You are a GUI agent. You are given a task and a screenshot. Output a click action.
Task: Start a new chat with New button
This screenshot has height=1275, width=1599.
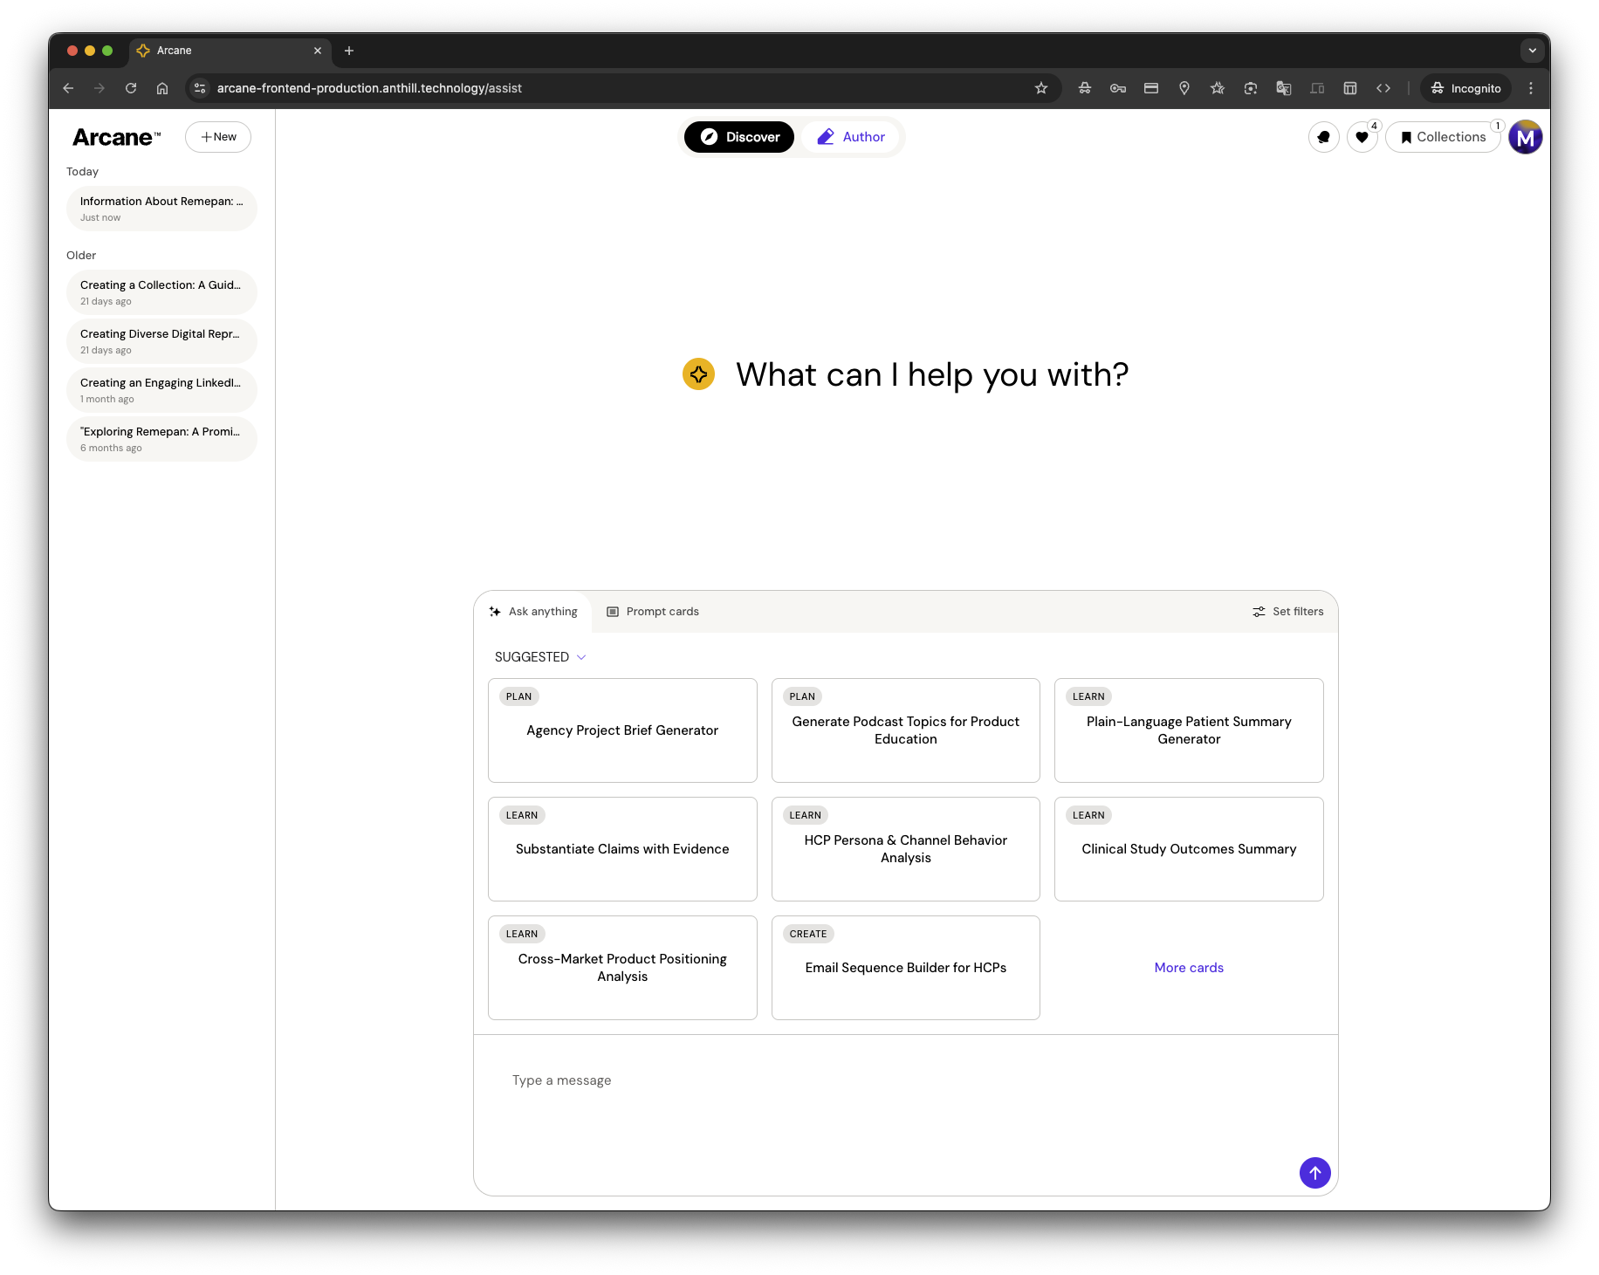[218, 137]
